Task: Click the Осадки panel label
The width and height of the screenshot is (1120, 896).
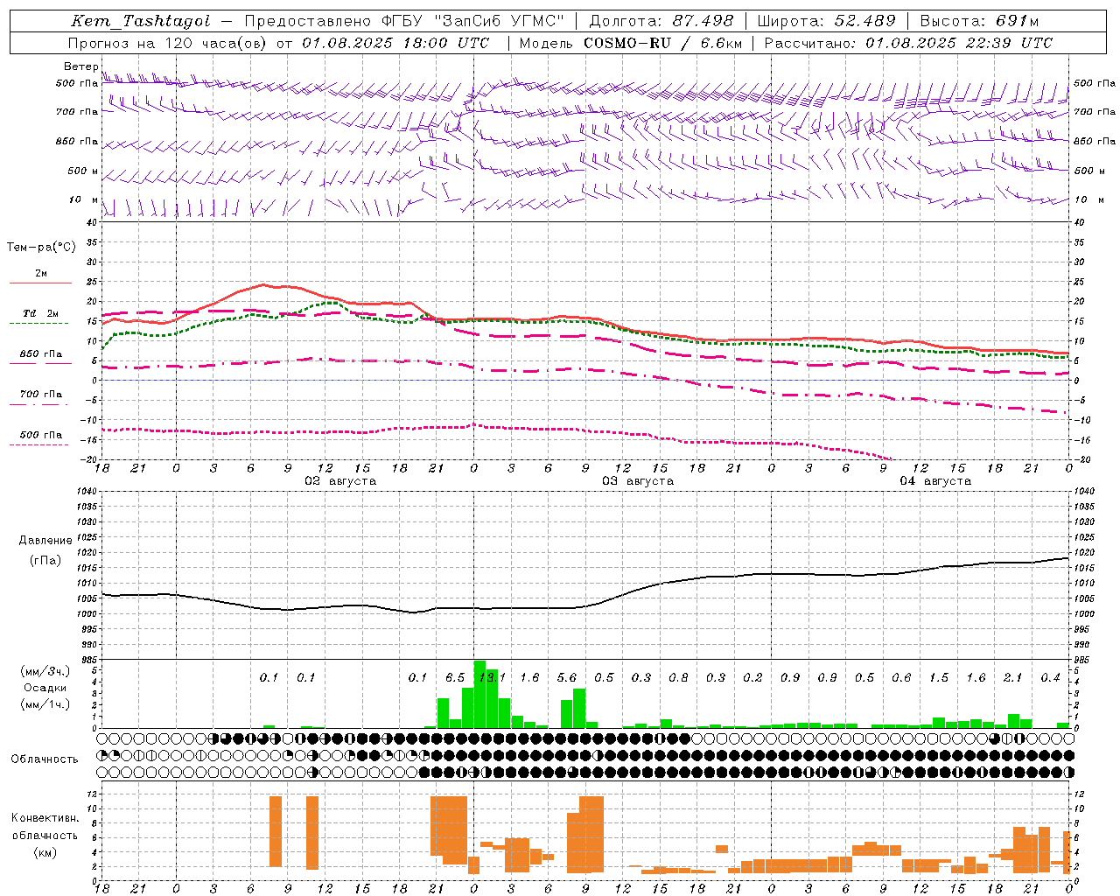Action: [x=45, y=688]
